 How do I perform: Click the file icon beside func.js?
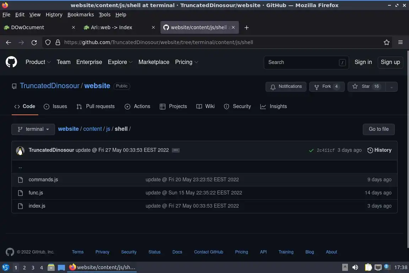[x=20, y=193]
